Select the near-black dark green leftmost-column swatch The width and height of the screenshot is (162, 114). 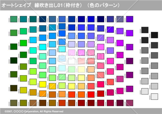(14, 60)
